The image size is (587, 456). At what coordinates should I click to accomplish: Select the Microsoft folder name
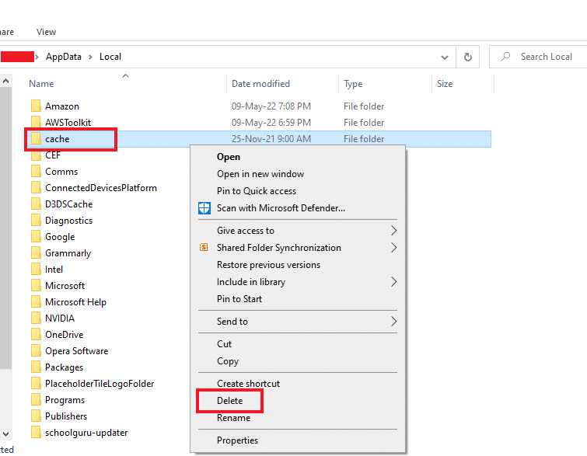coord(65,286)
